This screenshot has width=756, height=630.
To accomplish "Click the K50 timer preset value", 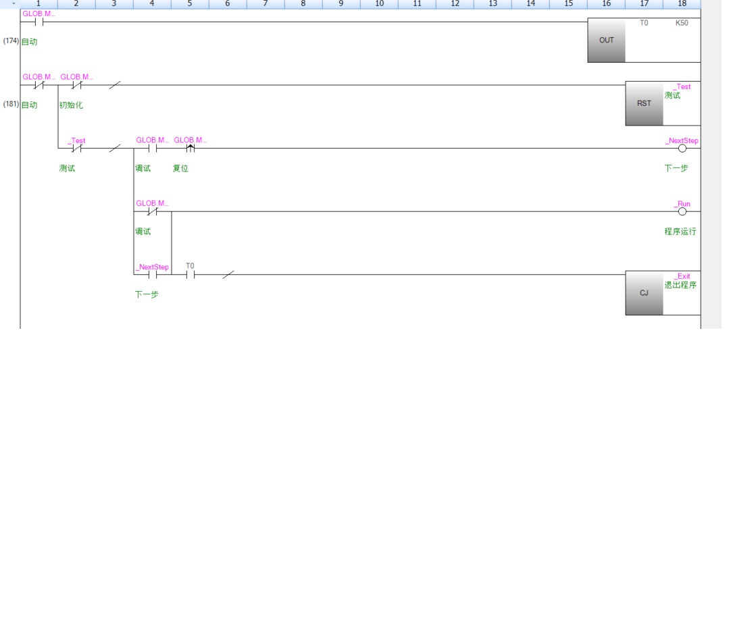I will pos(682,23).
